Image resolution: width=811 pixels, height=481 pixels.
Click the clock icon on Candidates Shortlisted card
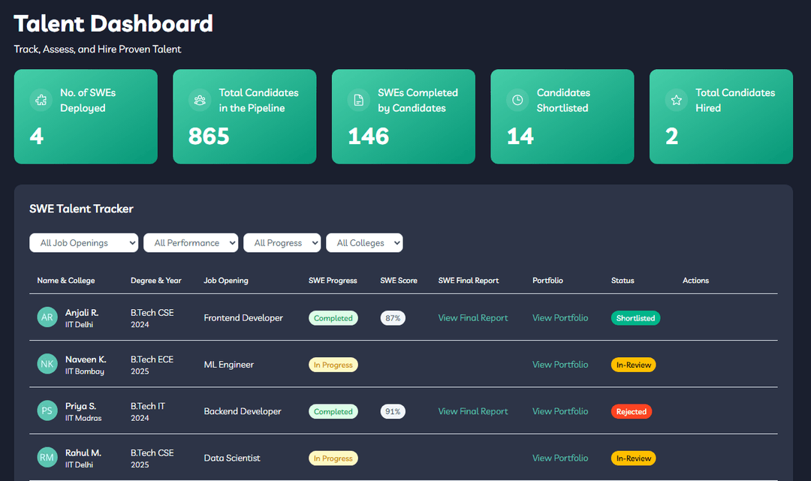pyautogui.click(x=517, y=101)
